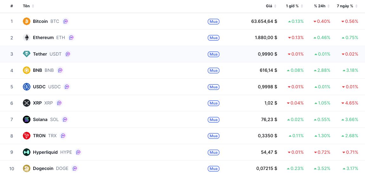
Task: Sort table by Tên column
Action: 29,6
